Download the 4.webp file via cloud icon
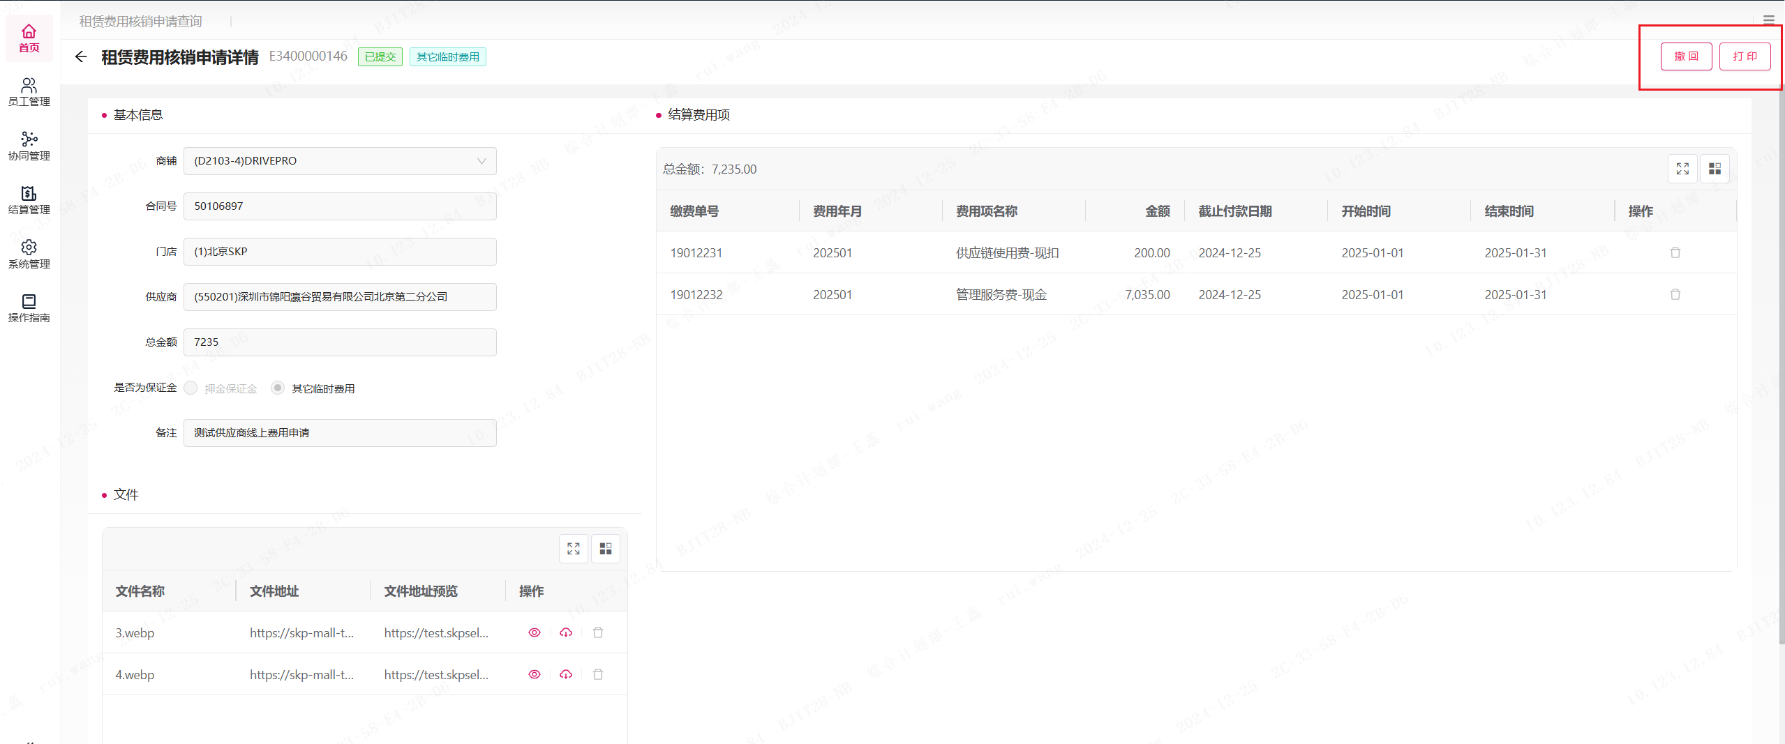 [566, 674]
